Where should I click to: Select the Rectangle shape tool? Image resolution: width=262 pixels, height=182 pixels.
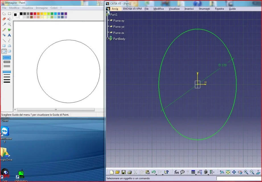4,46
